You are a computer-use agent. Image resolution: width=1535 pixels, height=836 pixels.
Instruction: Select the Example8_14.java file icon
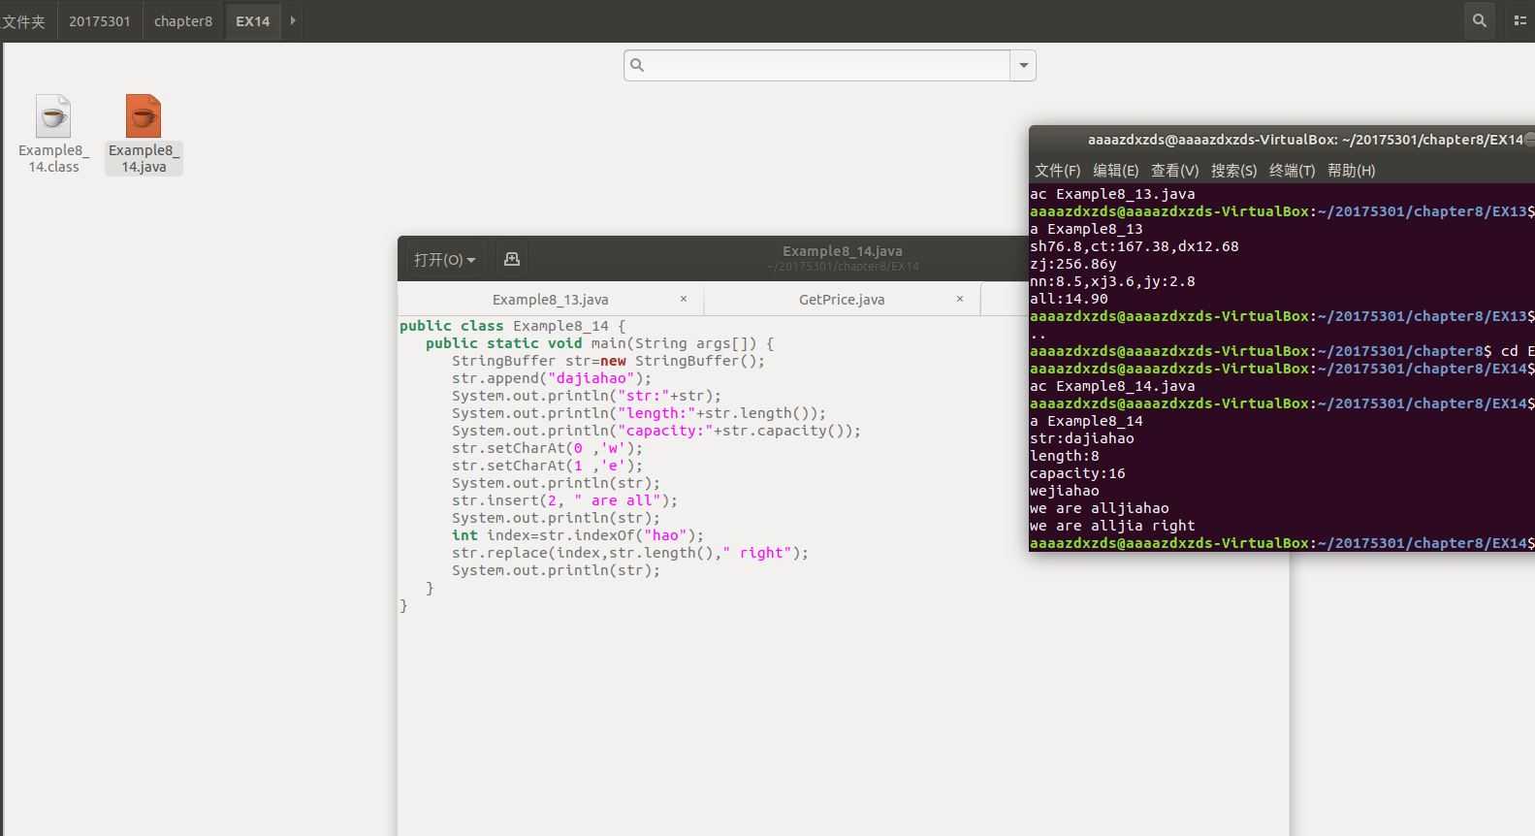coord(144,116)
